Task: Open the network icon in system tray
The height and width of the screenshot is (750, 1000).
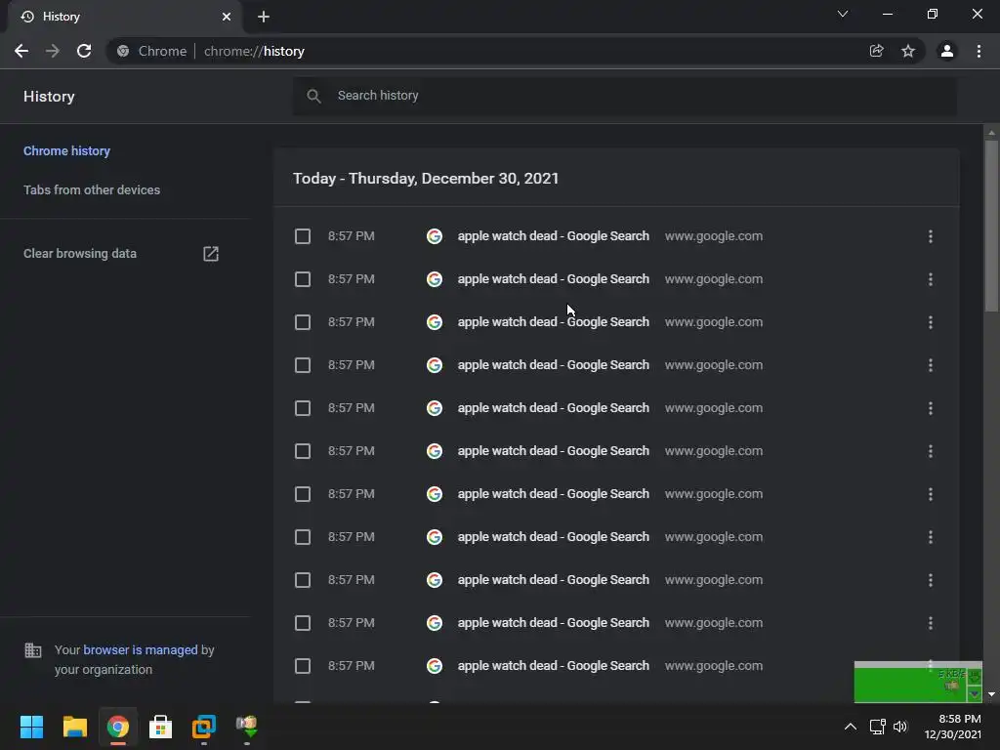Action: tap(878, 727)
